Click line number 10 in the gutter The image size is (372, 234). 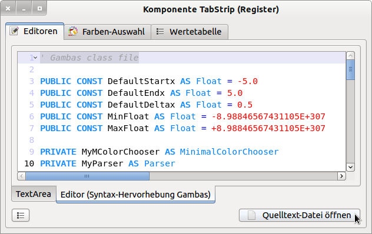[x=29, y=163]
